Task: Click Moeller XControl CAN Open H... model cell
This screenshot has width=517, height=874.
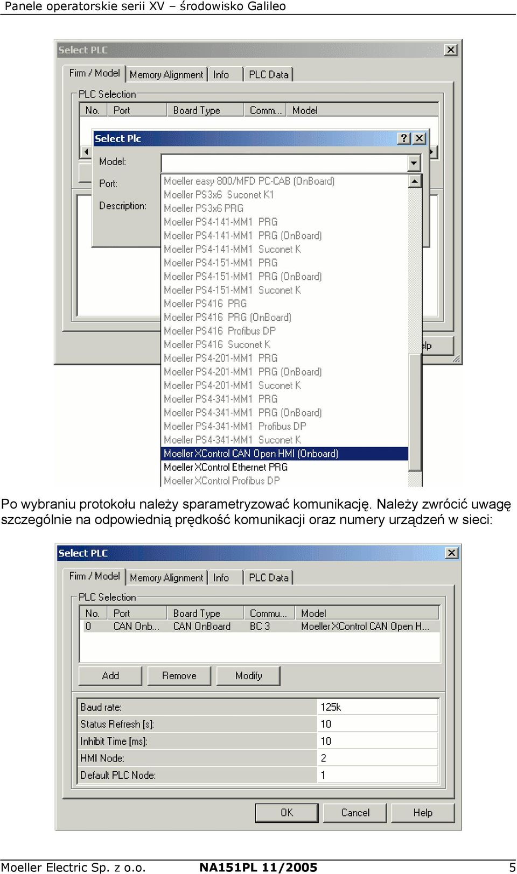Action: pos(365,626)
